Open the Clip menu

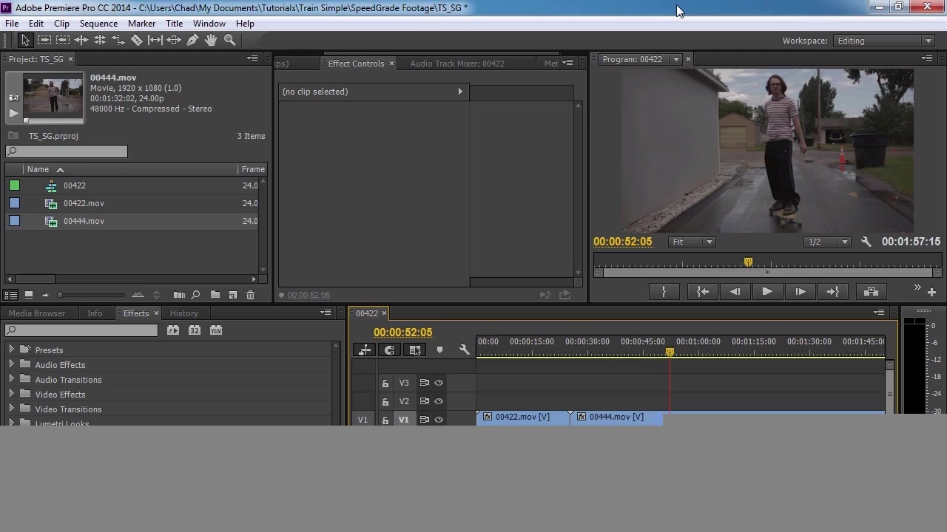click(x=61, y=24)
